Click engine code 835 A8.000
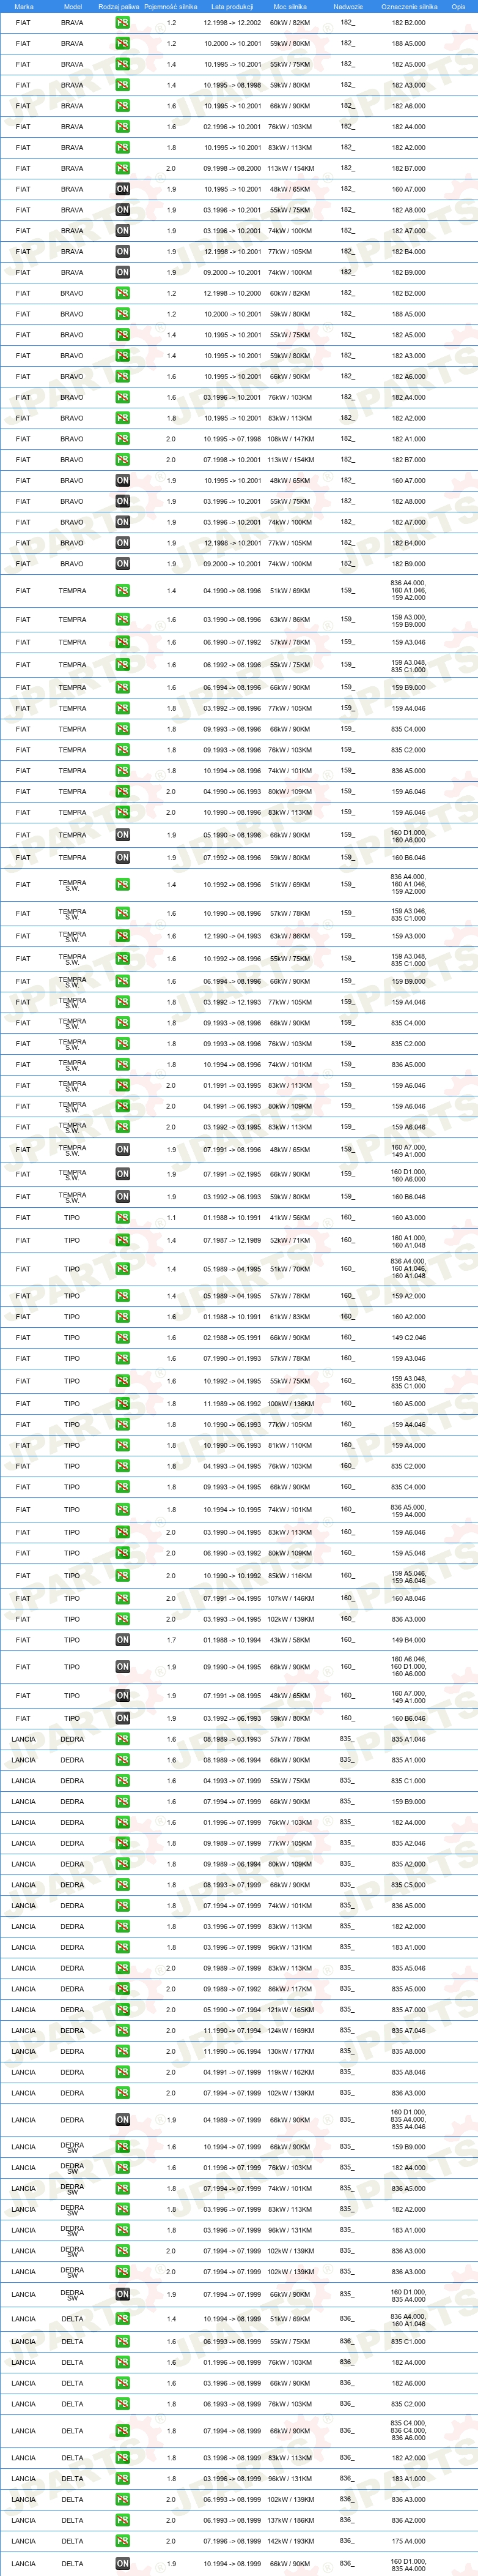 pos(408,2052)
